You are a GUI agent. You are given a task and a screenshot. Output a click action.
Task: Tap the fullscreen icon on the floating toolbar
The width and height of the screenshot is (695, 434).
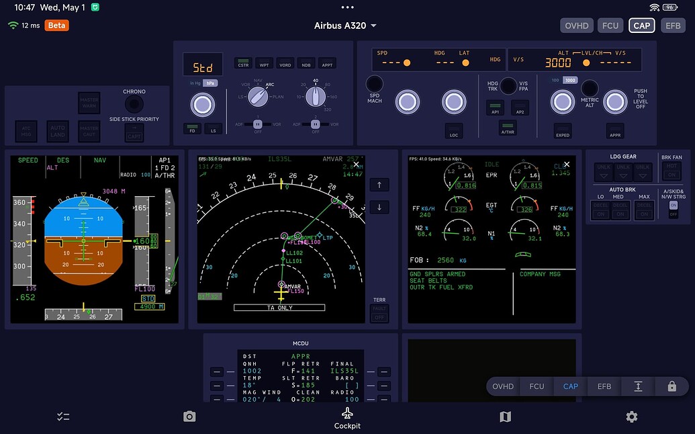[637, 386]
